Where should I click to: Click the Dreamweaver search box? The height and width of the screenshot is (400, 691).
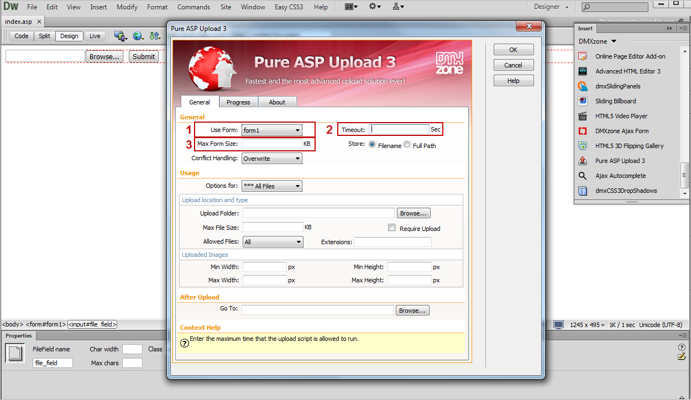pyautogui.click(x=615, y=7)
